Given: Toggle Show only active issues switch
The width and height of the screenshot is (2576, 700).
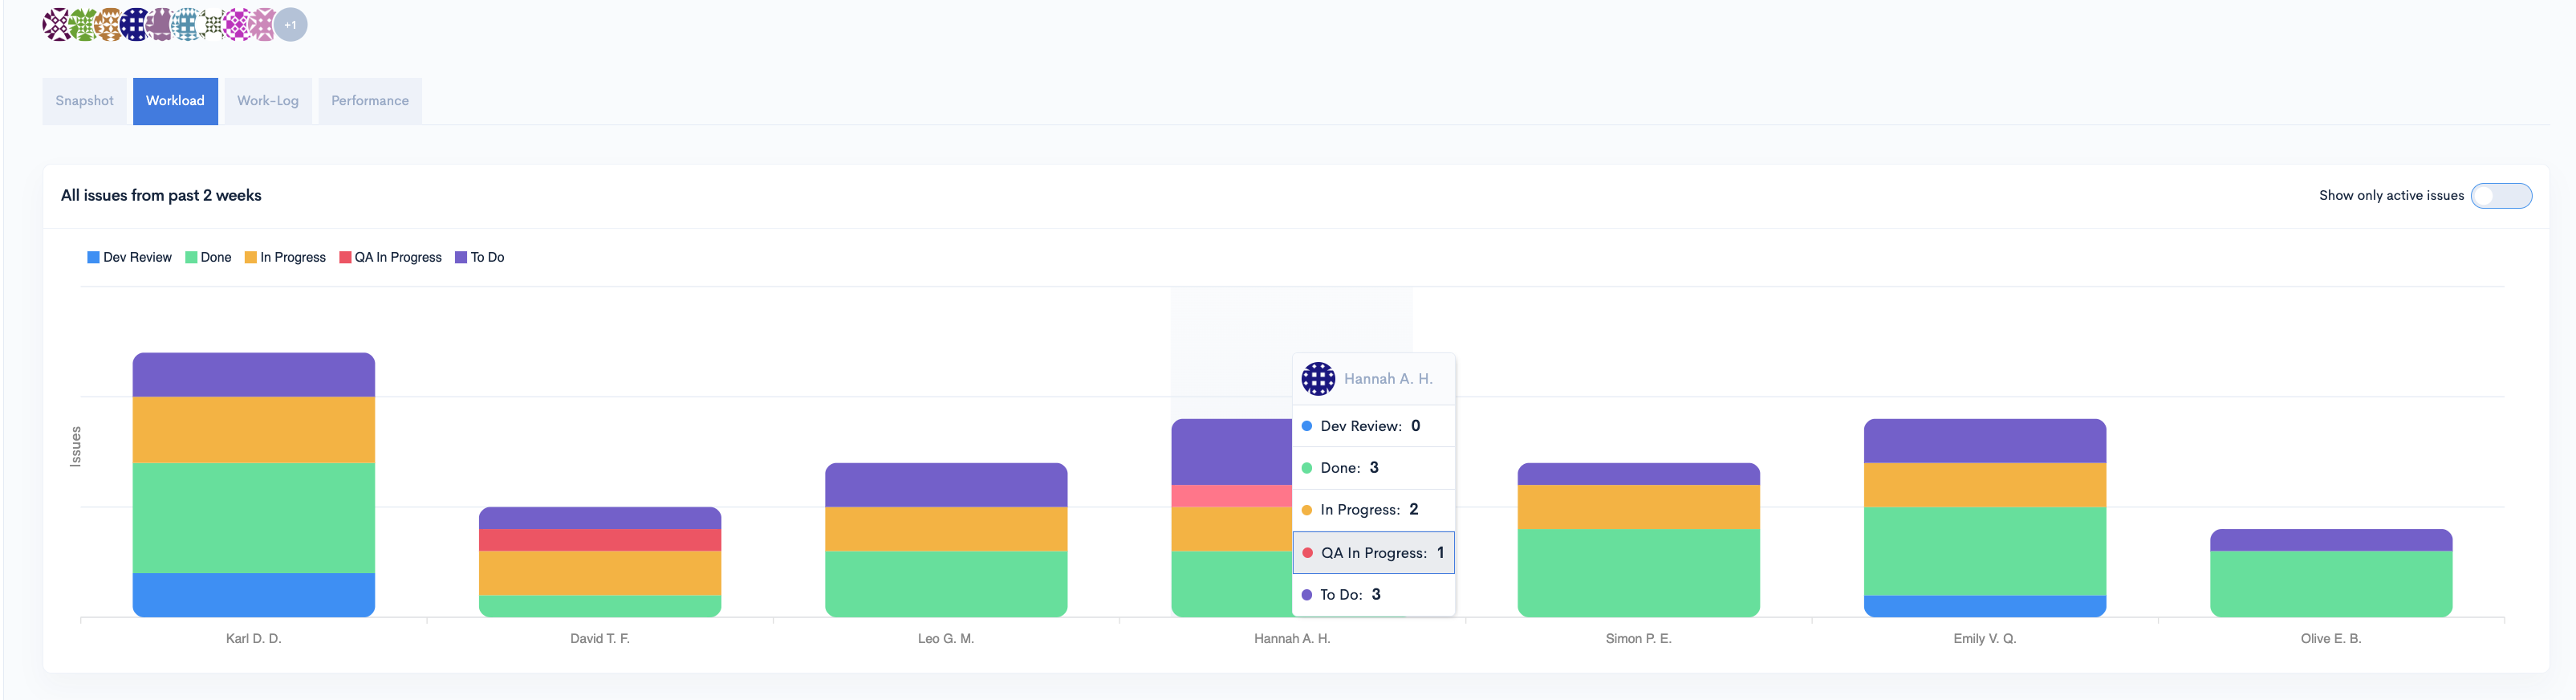Looking at the screenshot, I should (2501, 196).
